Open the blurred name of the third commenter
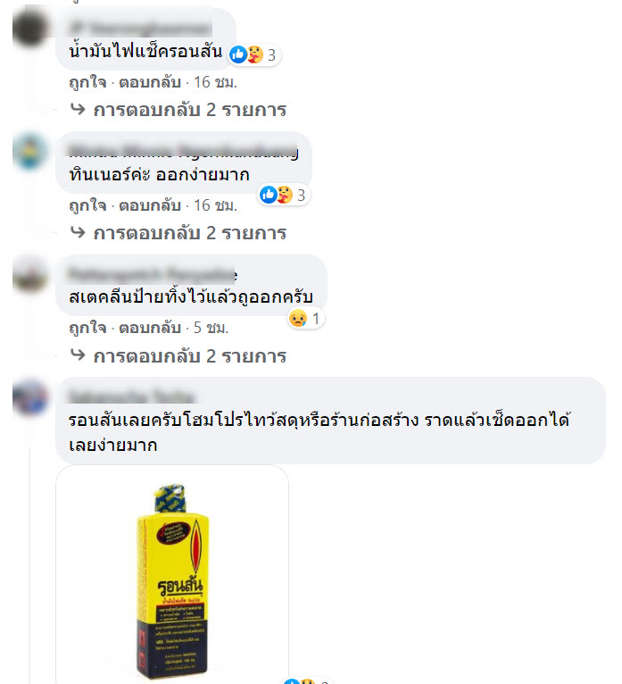 [153, 274]
